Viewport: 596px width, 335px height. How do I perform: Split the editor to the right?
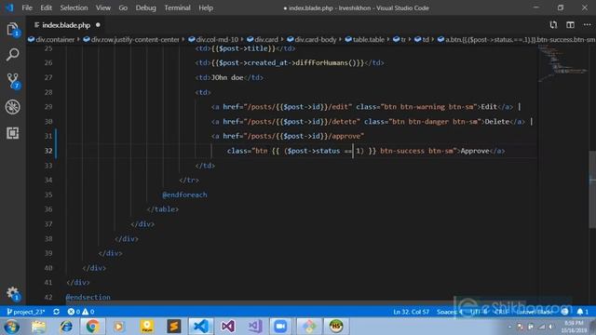[570, 25]
